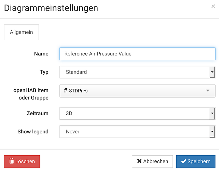
Task: Close the Diagrammeinstellungen dialog with the X
Action: coord(213,6)
